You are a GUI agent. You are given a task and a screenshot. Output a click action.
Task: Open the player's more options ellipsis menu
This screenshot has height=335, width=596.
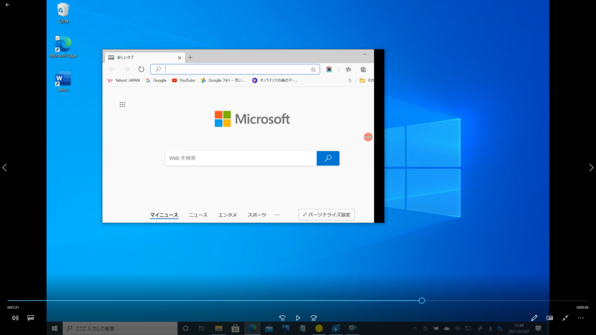(580, 318)
